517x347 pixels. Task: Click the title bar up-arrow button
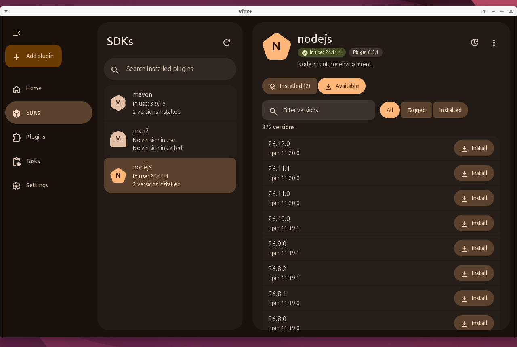coord(484,11)
